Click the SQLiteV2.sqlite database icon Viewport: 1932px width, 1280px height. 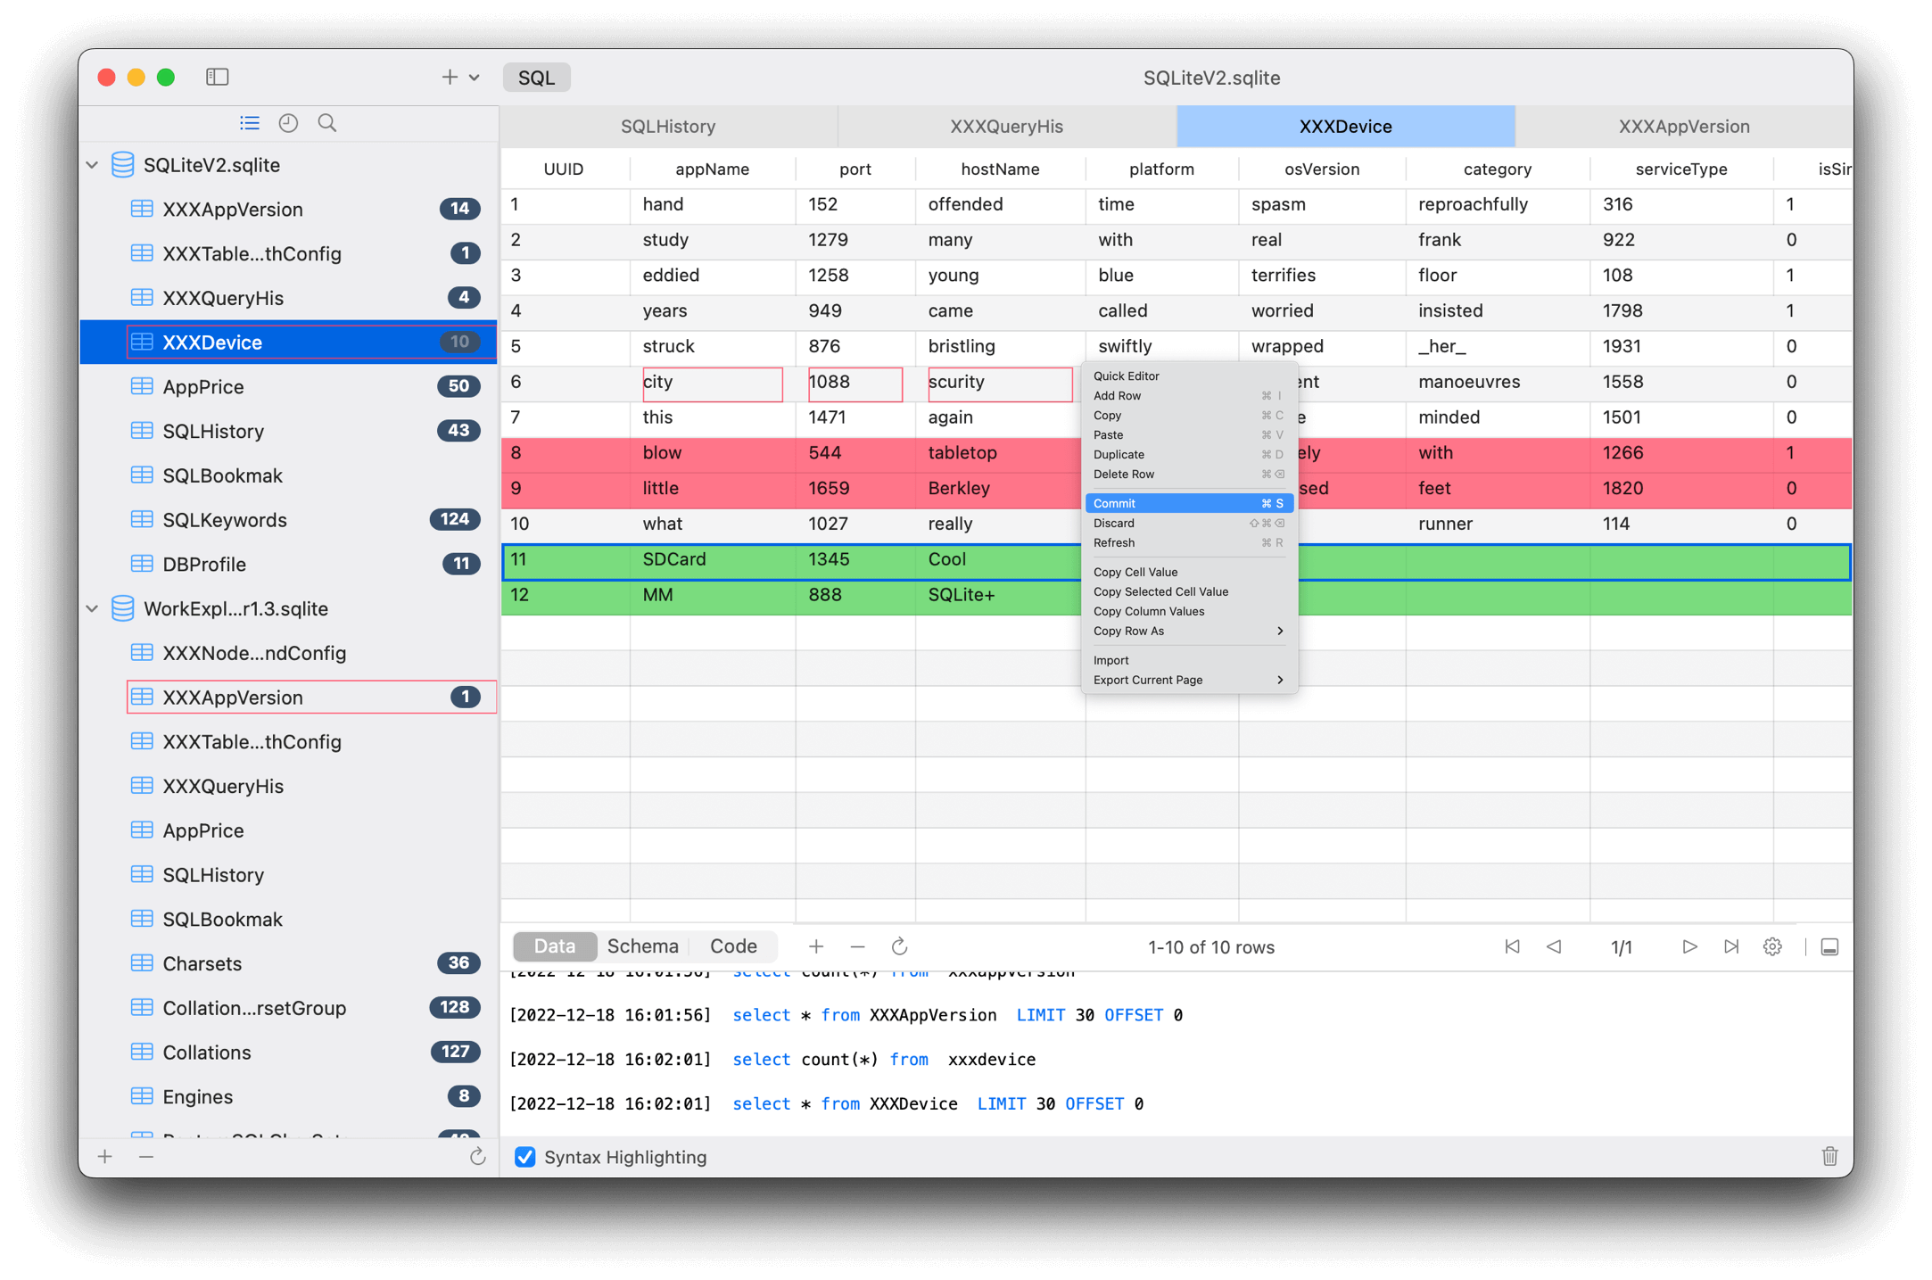(x=123, y=165)
